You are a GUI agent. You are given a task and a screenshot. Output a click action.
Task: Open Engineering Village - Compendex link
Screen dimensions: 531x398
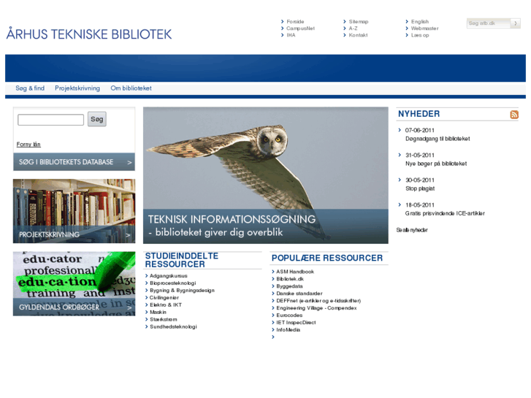(316, 308)
